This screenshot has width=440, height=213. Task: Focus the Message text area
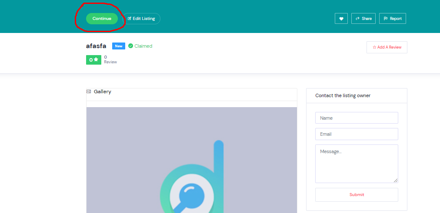tap(357, 164)
